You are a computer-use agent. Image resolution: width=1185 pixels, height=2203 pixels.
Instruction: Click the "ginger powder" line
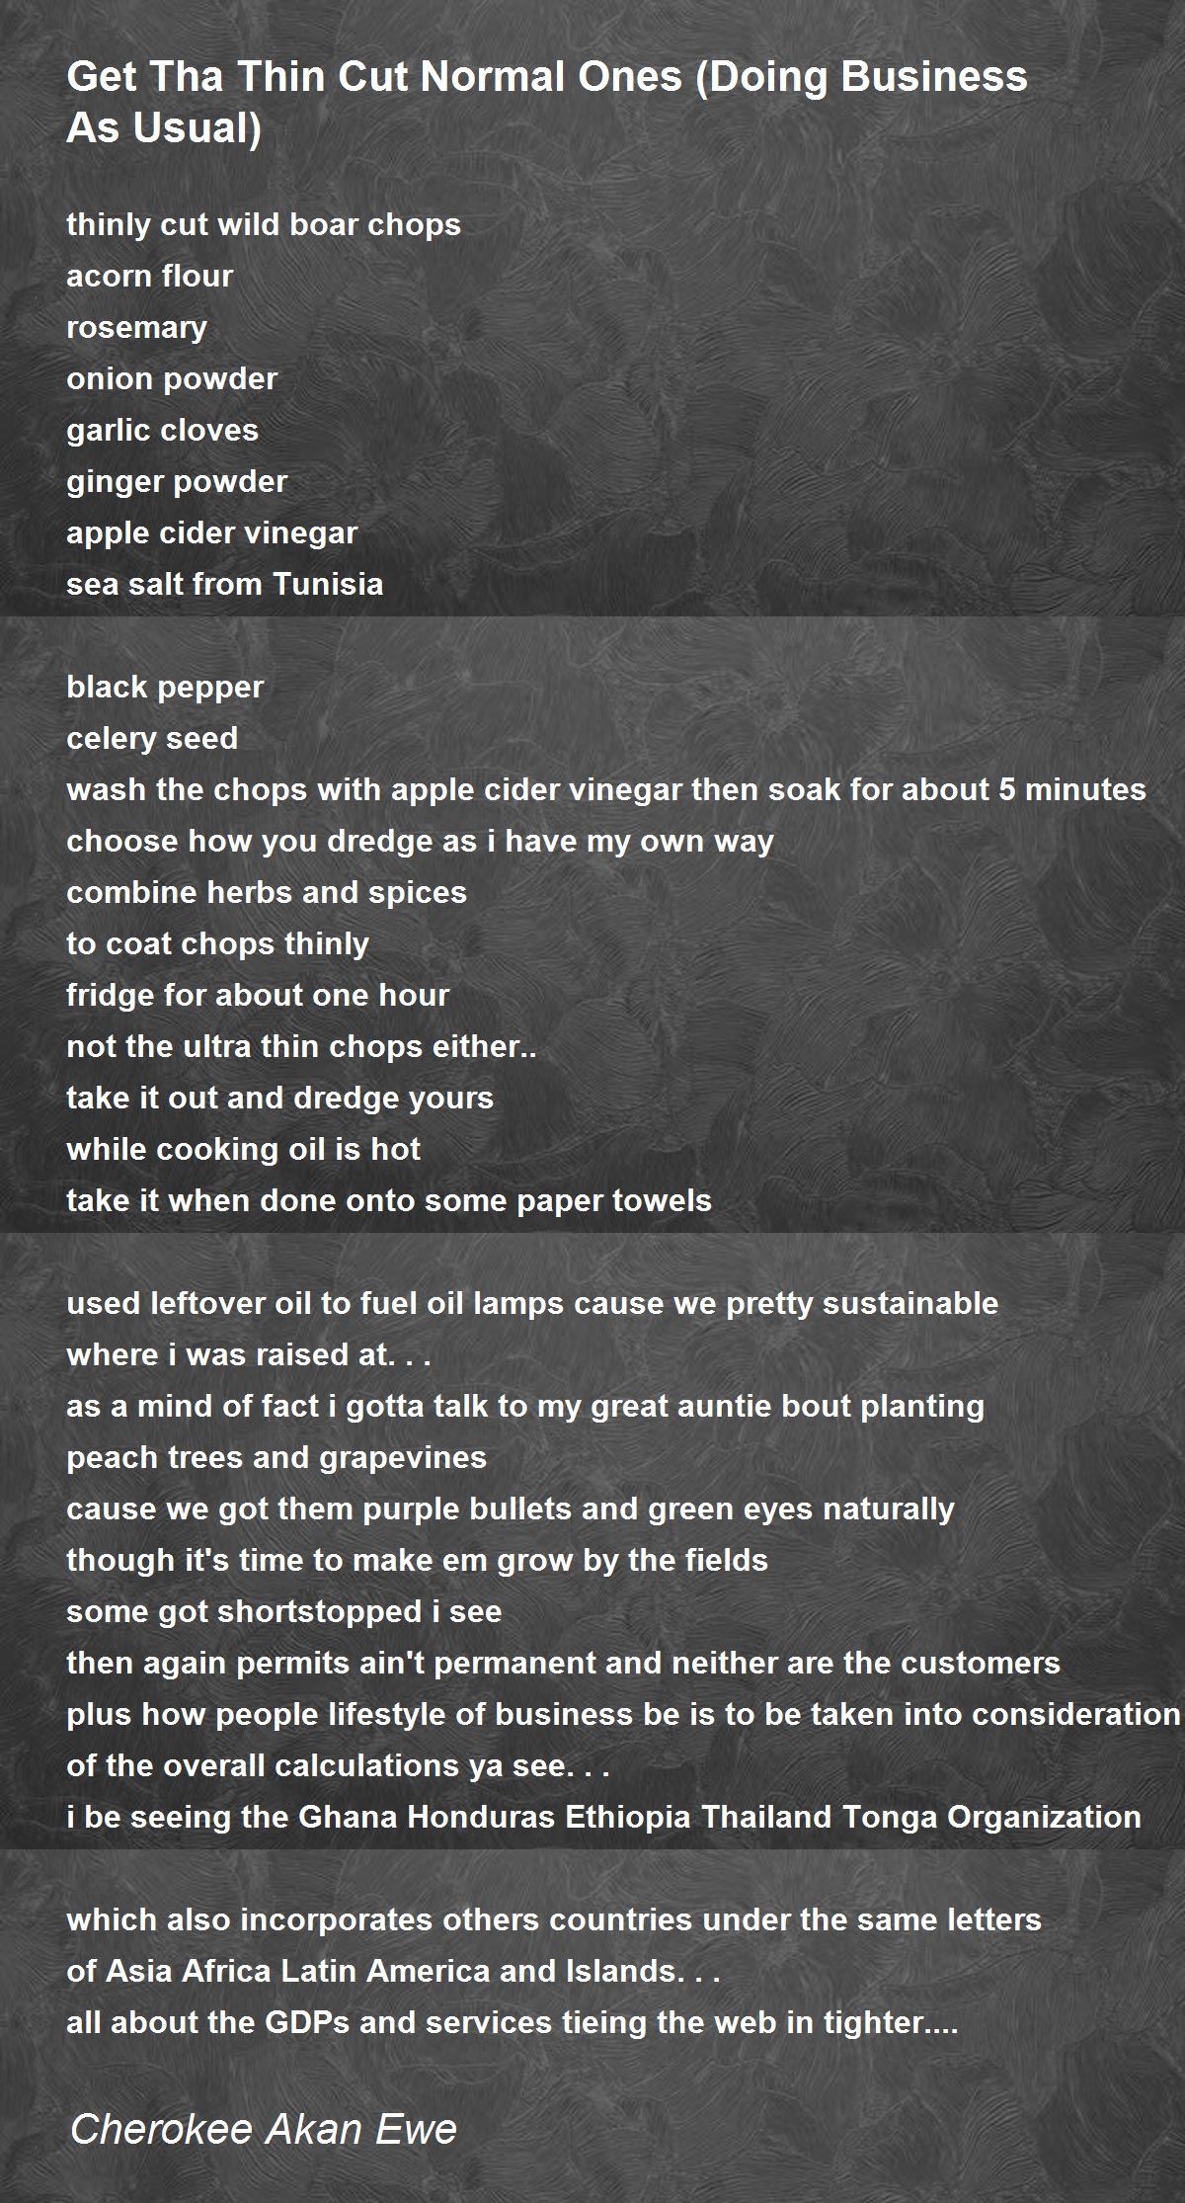(177, 482)
